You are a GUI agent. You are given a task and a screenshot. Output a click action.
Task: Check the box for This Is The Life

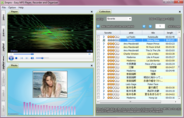[98, 50]
